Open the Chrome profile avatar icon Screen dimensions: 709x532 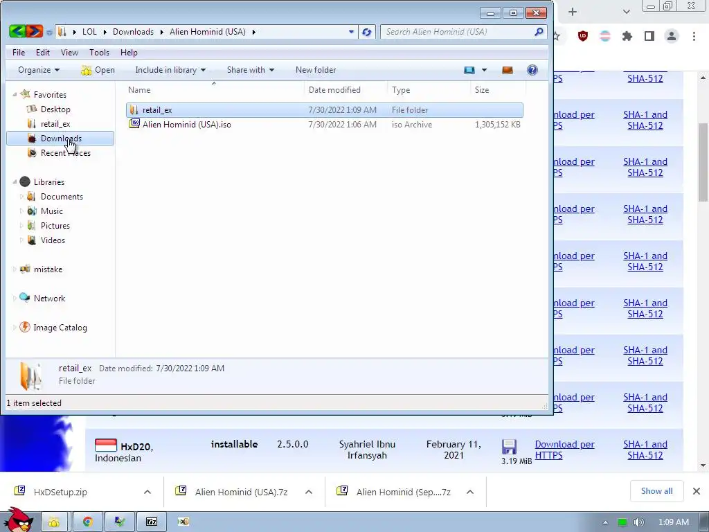[672, 36]
